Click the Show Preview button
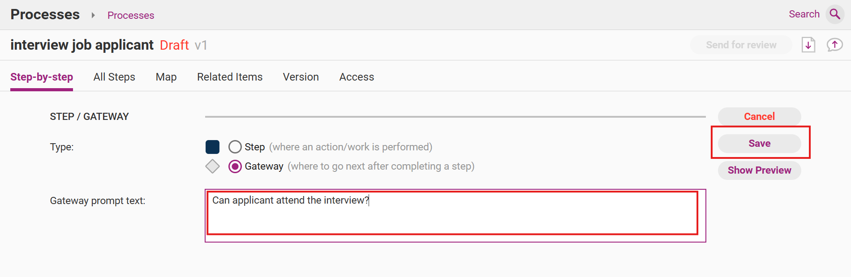The height and width of the screenshot is (277, 851). (759, 170)
